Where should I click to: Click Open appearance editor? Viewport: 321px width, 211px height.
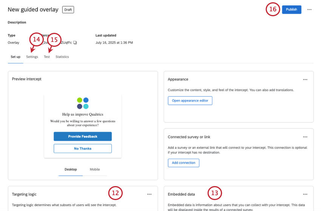pyautogui.click(x=190, y=101)
